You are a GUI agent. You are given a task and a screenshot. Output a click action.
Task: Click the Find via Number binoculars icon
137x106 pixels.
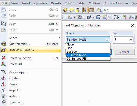tap(4, 50)
